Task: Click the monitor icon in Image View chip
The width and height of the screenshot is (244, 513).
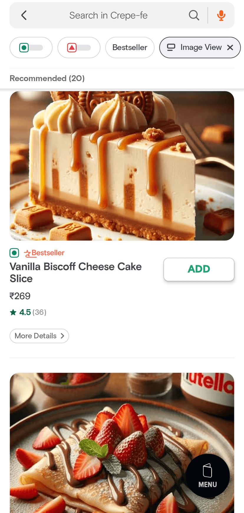Action: point(171,47)
